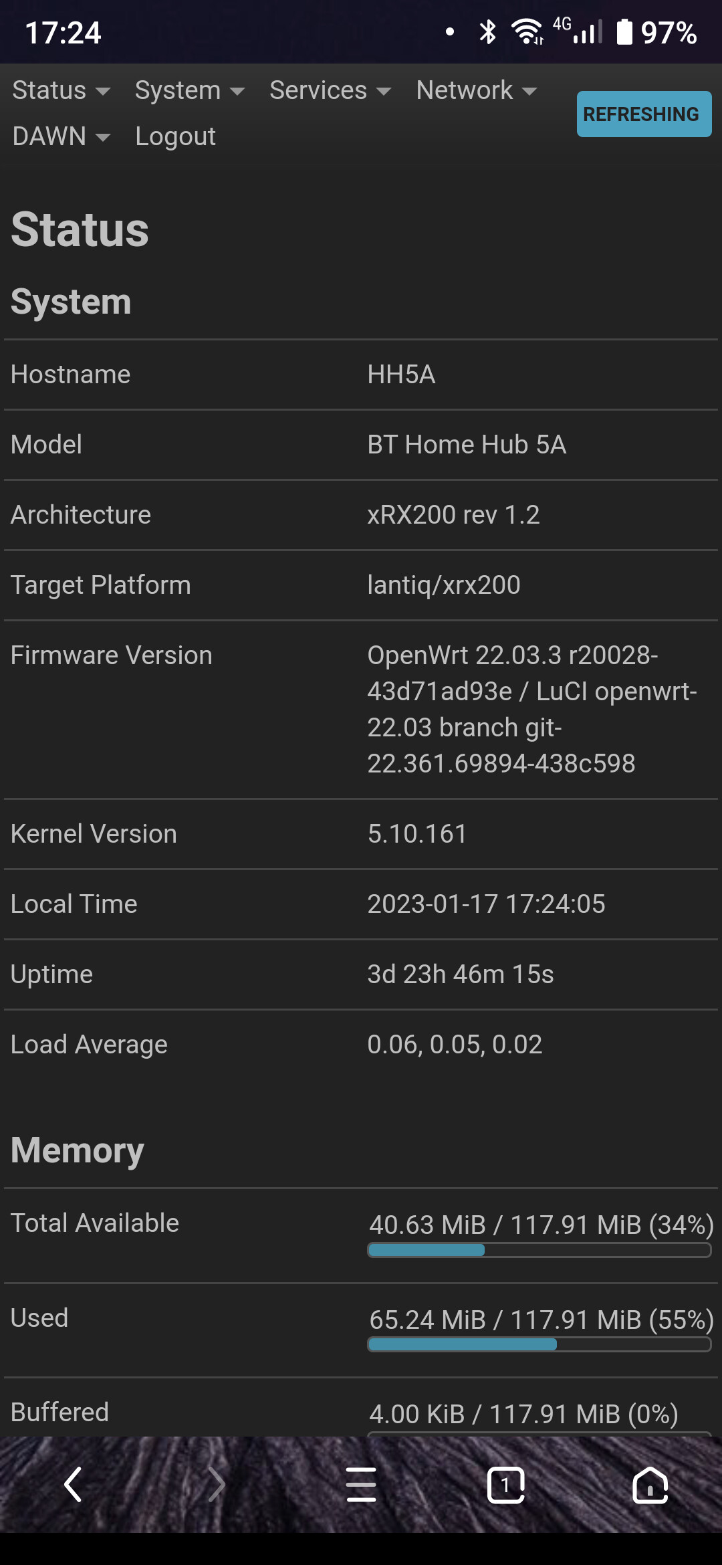
Task: Open the Network menu
Action: point(477,90)
